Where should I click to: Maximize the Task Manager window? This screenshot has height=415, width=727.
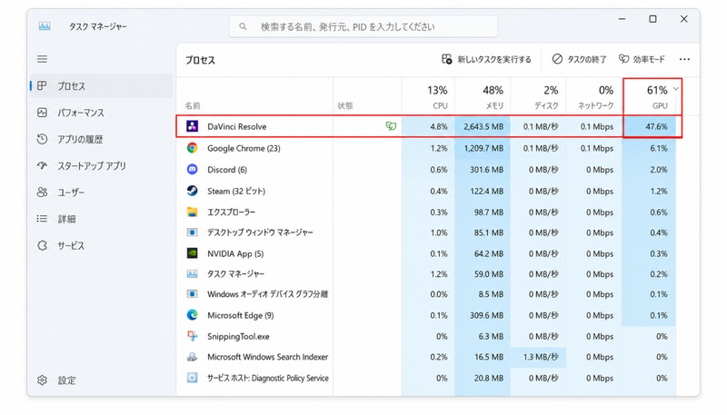click(652, 19)
